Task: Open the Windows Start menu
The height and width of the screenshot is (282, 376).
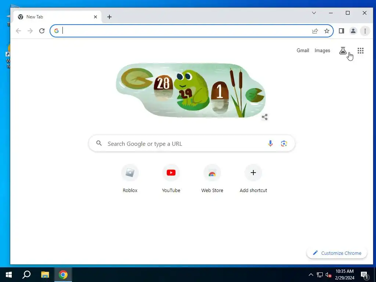Action: point(9,275)
